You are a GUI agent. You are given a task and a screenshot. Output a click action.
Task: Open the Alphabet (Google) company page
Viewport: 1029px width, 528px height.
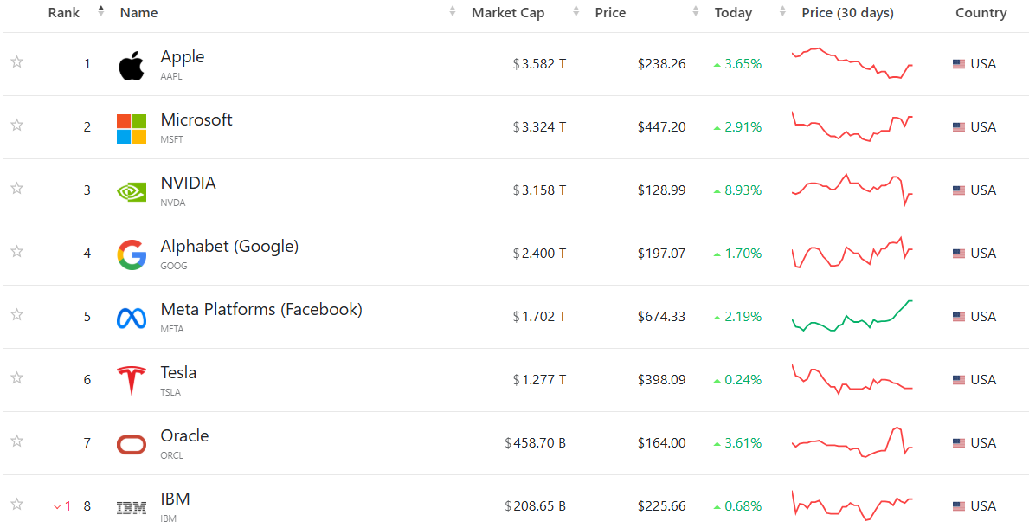(229, 247)
